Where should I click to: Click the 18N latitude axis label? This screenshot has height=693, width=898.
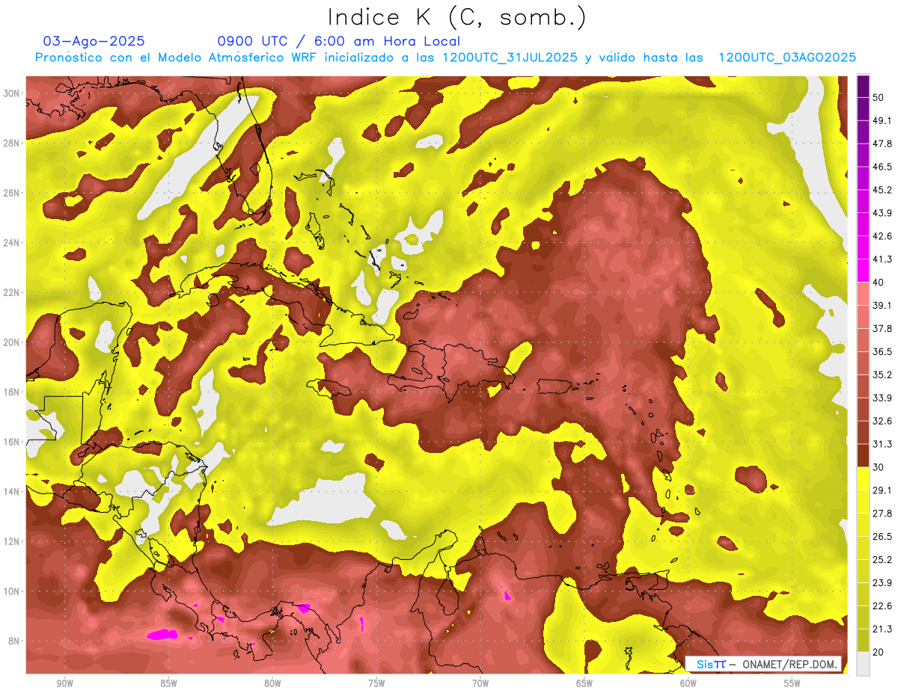(x=12, y=392)
